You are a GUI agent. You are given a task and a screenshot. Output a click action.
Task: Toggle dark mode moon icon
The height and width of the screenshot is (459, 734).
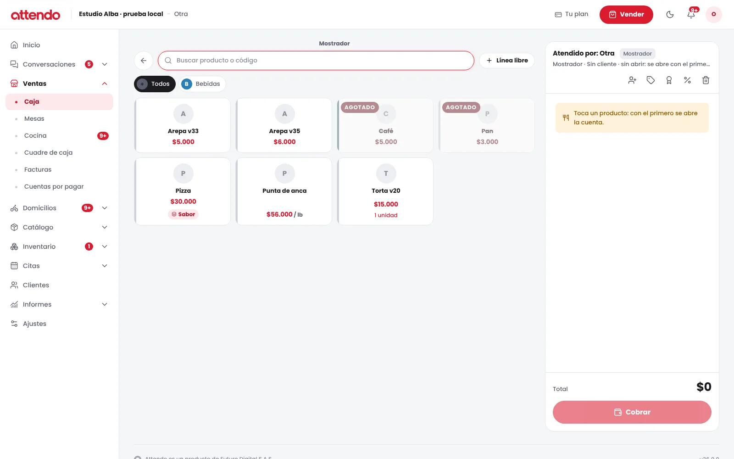coord(670,14)
